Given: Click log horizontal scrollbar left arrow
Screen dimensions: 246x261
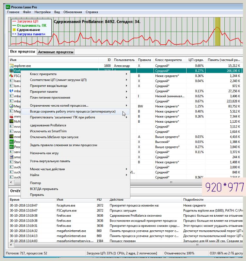Looking at the screenshot, I should 11,245.
